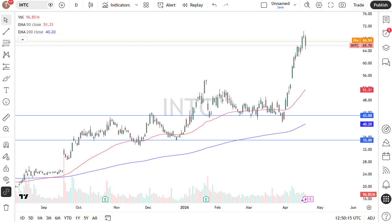Open the indicator templates grid
This screenshot has width=392, height=222.
click(146, 5)
